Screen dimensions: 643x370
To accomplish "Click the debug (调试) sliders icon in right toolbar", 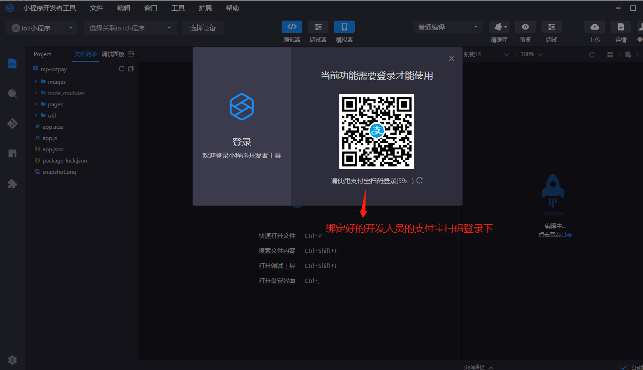I will [552, 27].
